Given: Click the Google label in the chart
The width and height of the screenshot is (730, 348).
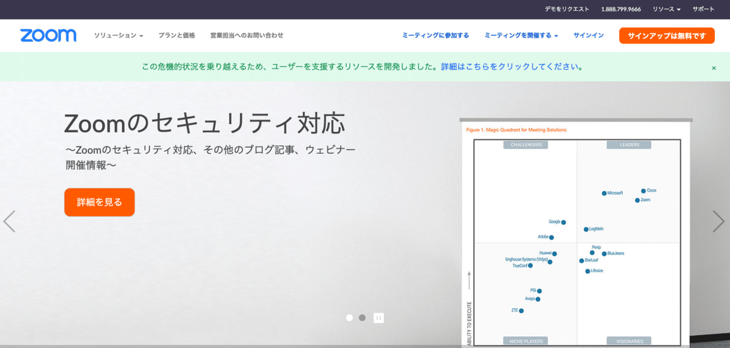Looking at the screenshot, I should pos(554,222).
